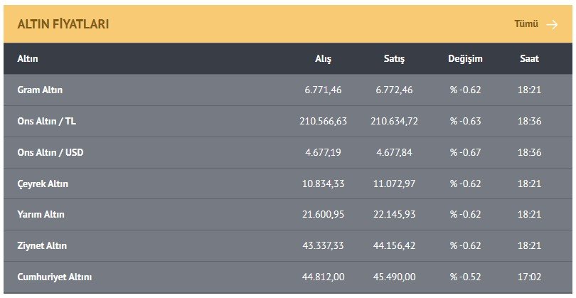Open the Ons Altın / USD row label
The image size is (576, 298).
tap(50, 152)
